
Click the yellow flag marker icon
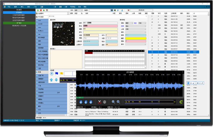[x=61, y=74]
